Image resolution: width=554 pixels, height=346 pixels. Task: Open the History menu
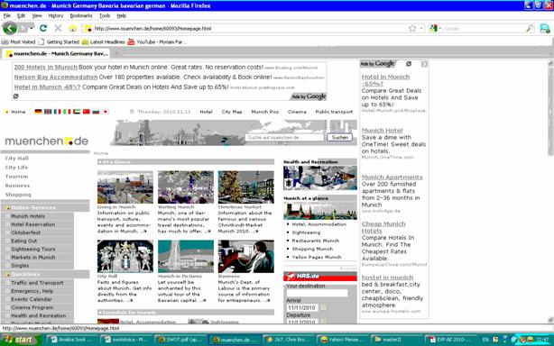[56, 15]
